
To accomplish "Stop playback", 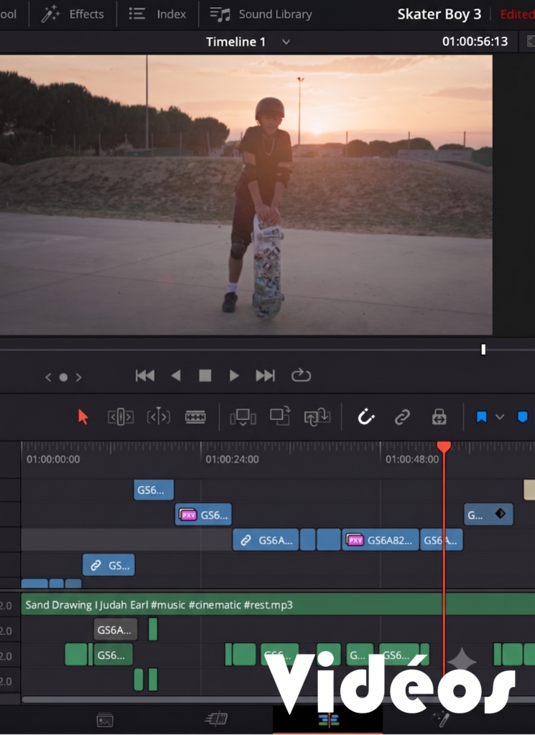I will click(205, 375).
